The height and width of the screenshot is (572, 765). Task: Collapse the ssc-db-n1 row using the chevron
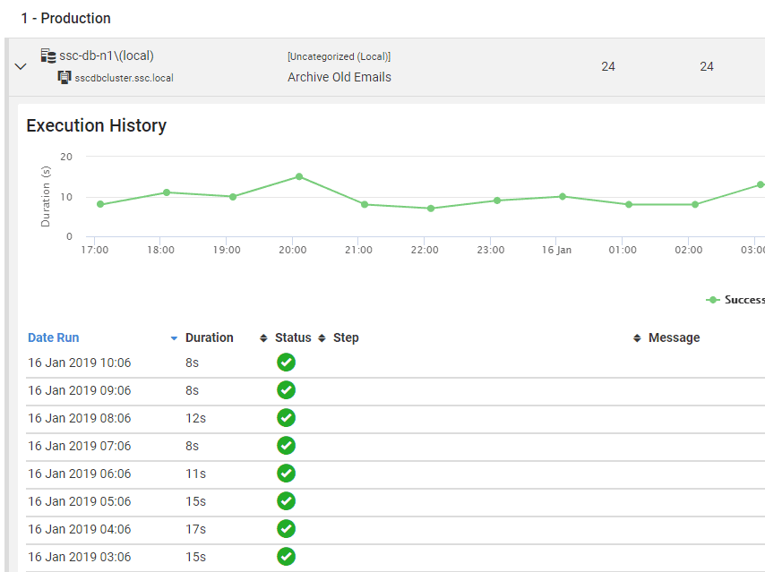(x=20, y=65)
